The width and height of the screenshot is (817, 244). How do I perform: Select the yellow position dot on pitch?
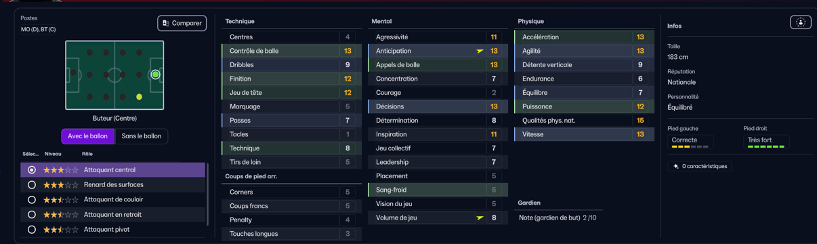(139, 97)
